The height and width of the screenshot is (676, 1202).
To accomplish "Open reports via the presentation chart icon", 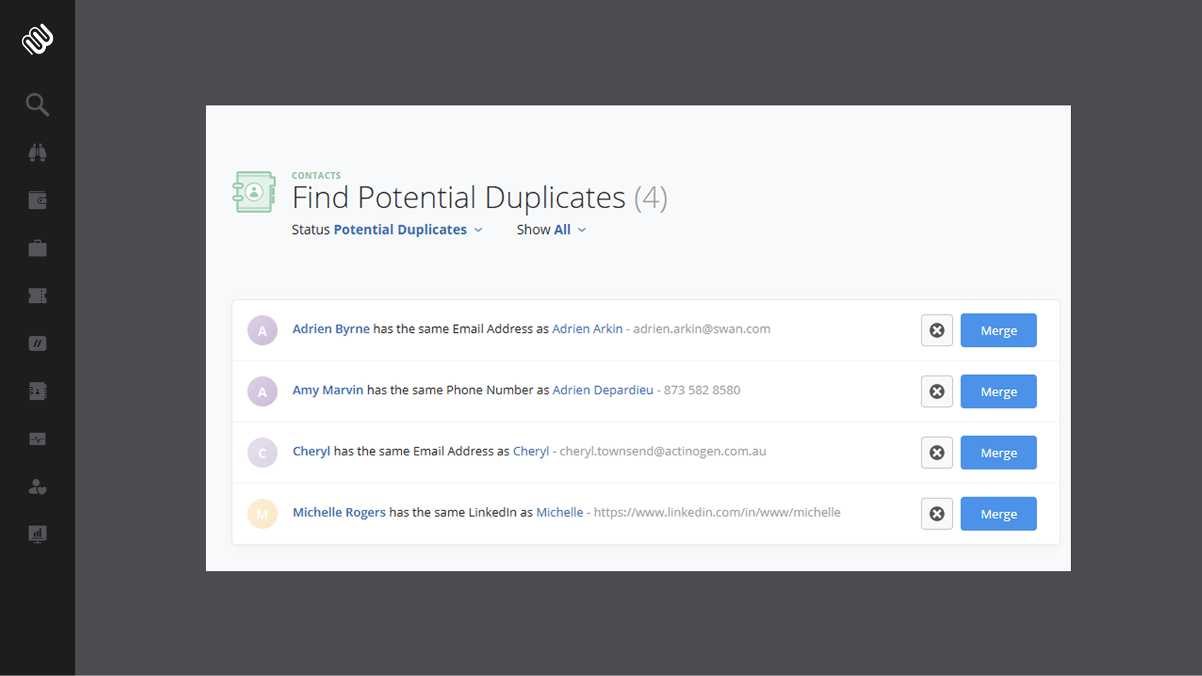I will [x=37, y=534].
